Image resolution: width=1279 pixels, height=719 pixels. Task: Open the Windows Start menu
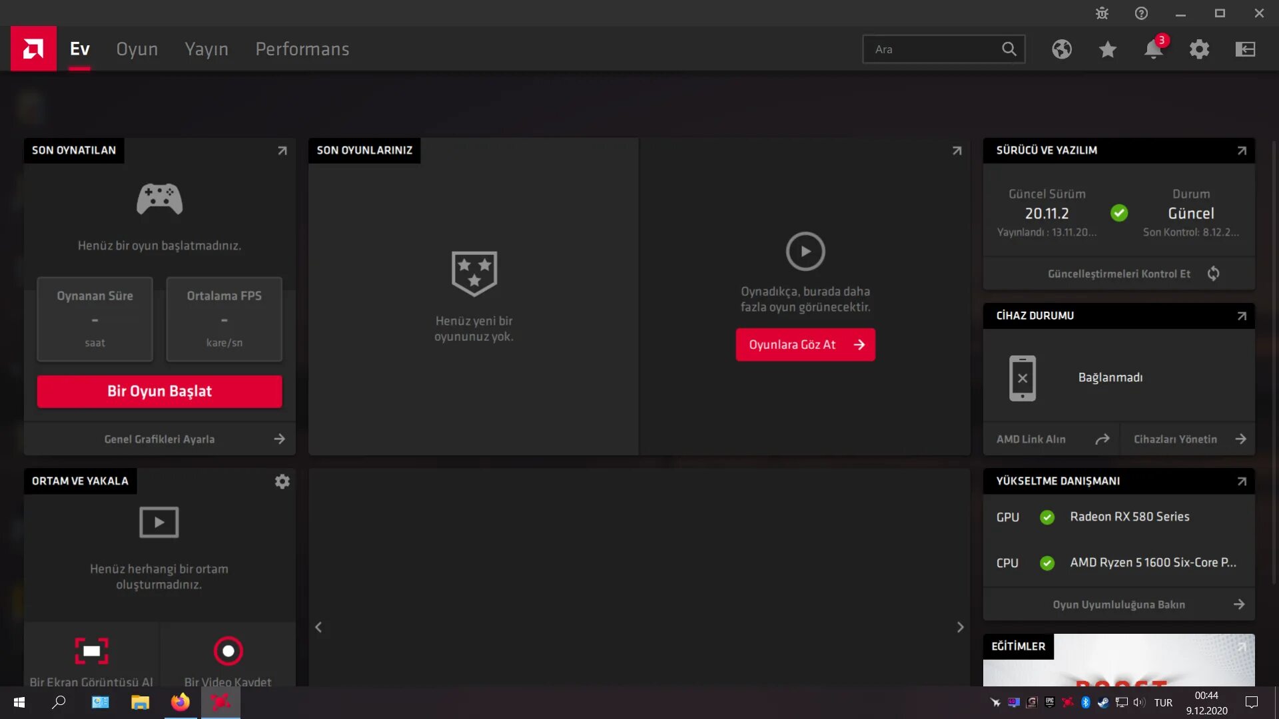19,702
